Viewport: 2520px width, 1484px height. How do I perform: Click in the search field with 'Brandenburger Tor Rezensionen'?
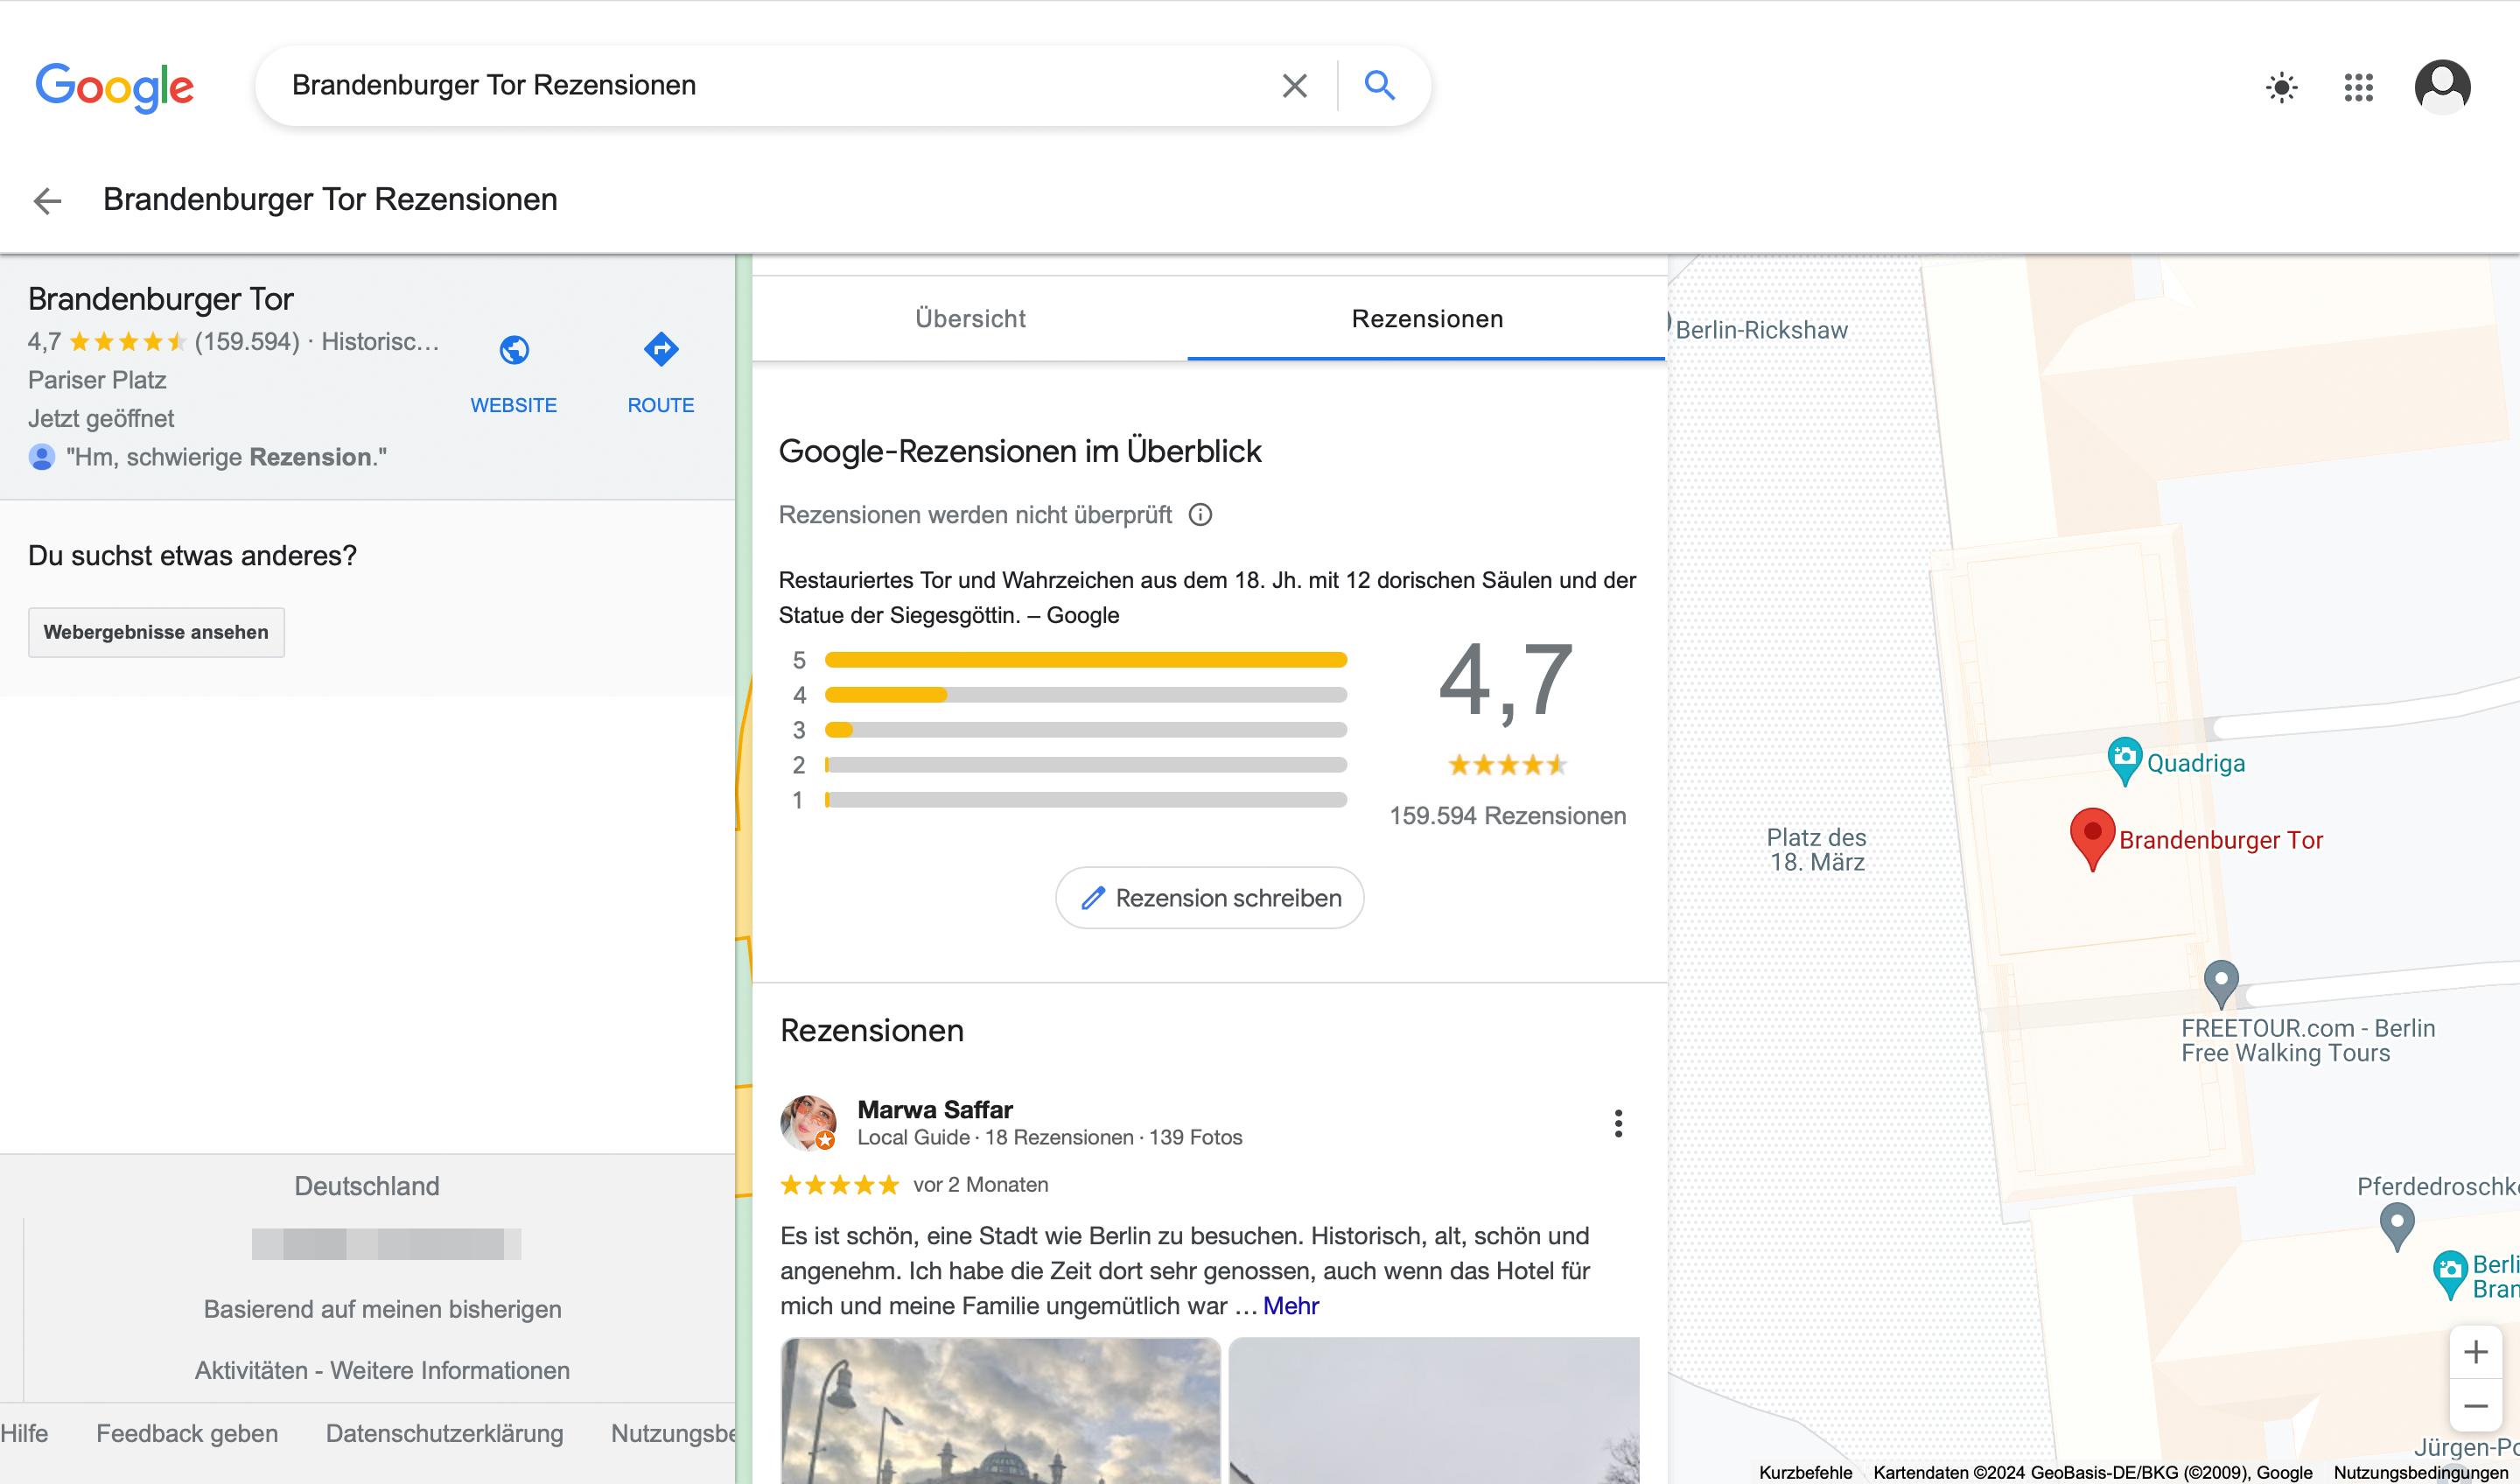point(770,86)
